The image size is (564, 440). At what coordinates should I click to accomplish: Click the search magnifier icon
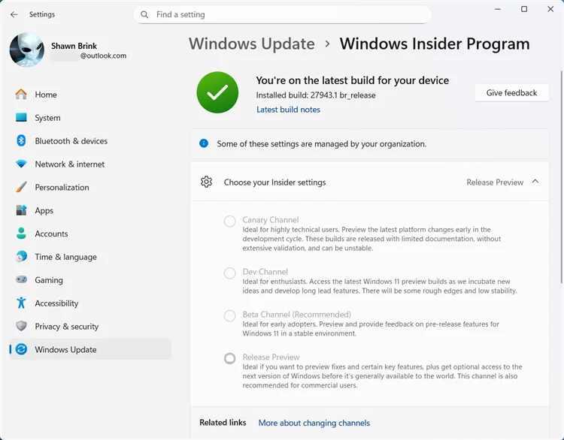pyautogui.click(x=144, y=14)
